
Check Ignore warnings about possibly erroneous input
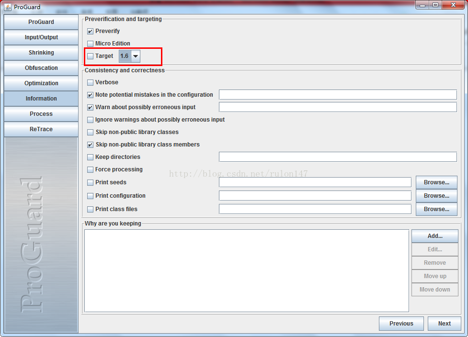tap(90, 120)
